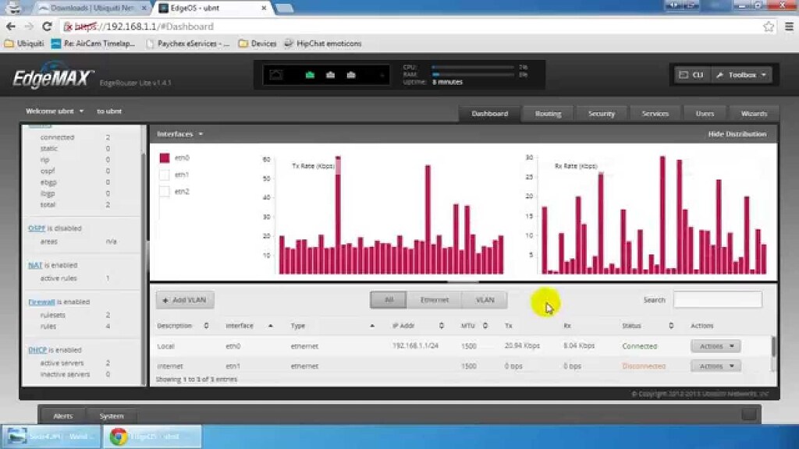Open Actions dropdown for the Local interface
Viewport: 799px width, 449px height.
click(x=715, y=345)
